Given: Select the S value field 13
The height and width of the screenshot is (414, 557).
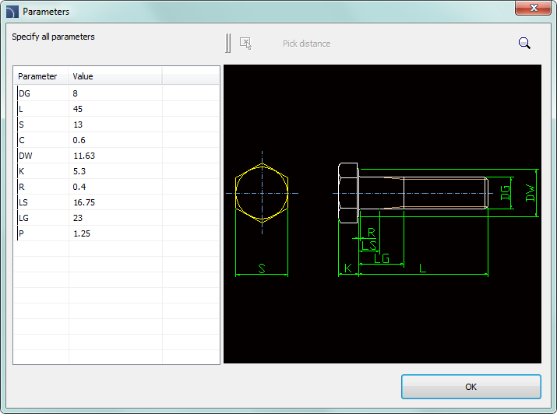Looking at the screenshot, I should (x=115, y=125).
